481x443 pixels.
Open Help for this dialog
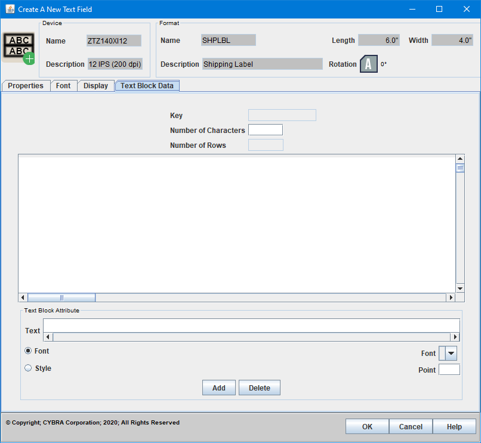[x=454, y=427]
